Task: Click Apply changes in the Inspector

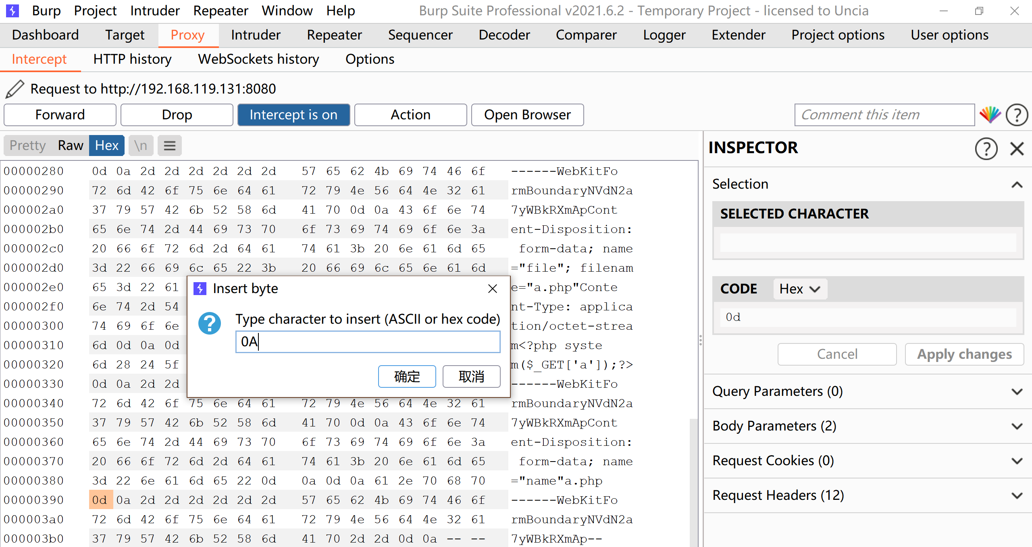Action: tap(964, 354)
